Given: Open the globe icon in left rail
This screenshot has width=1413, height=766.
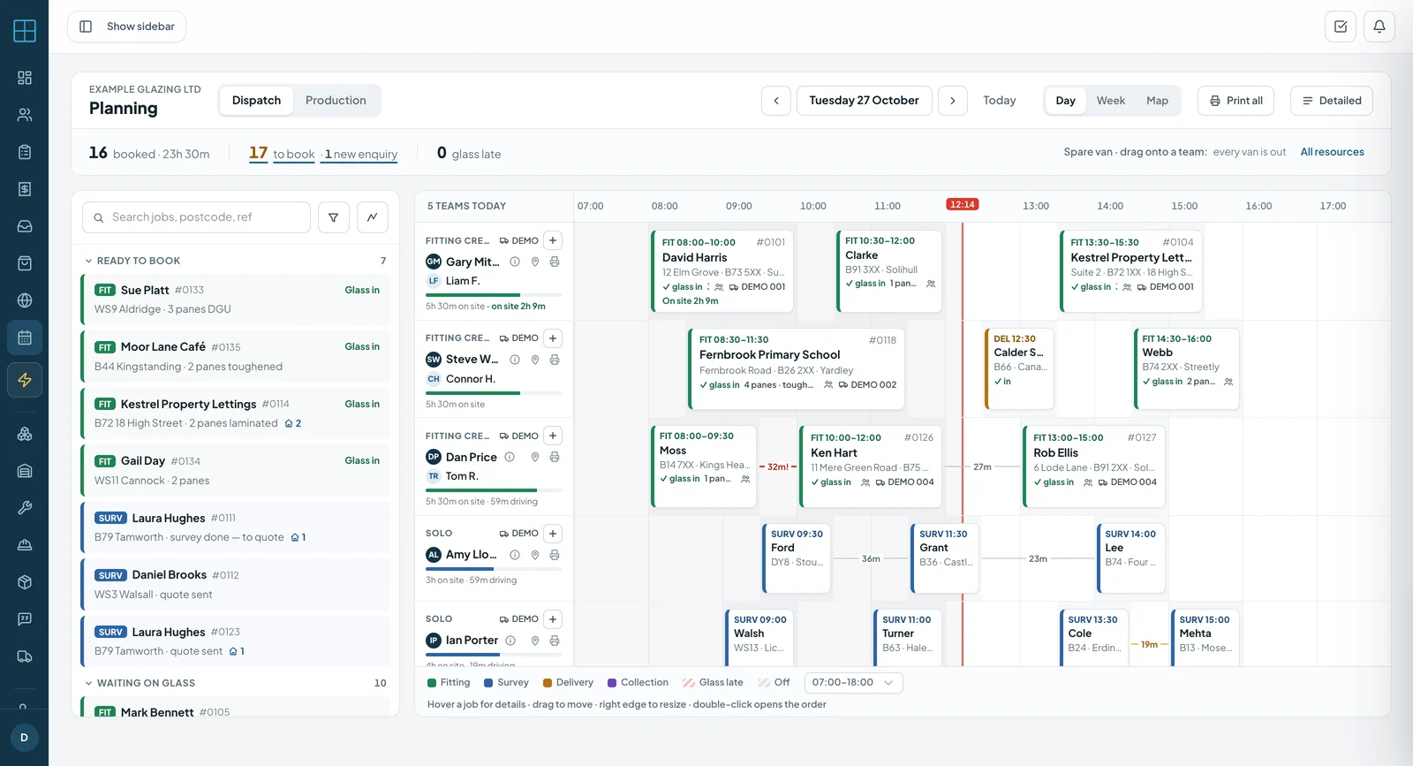Looking at the screenshot, I should point(25,300).
